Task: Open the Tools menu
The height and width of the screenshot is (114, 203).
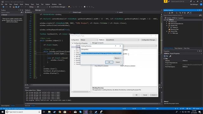Action: (37, 4)
